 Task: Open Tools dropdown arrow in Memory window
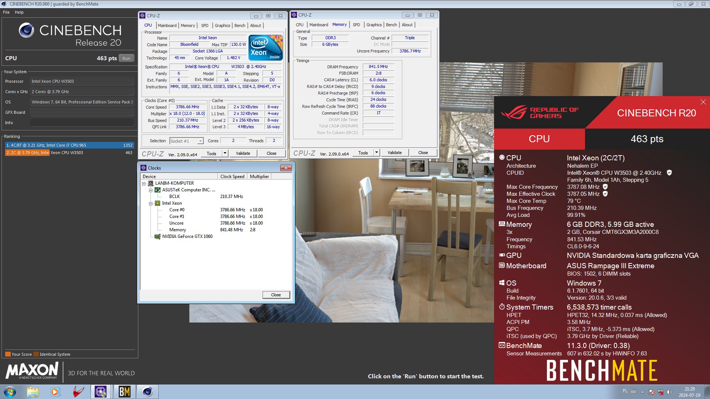click(376, 153)
